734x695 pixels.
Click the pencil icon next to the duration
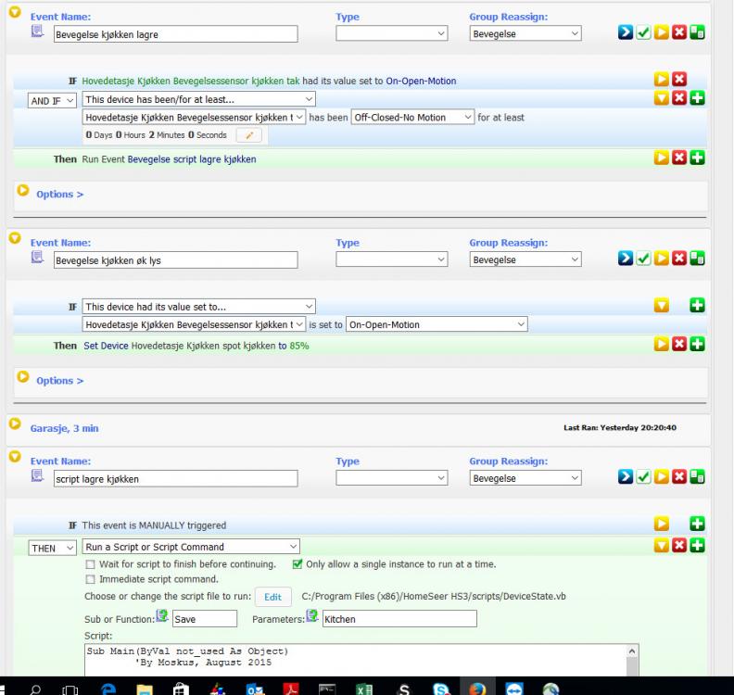248,135
